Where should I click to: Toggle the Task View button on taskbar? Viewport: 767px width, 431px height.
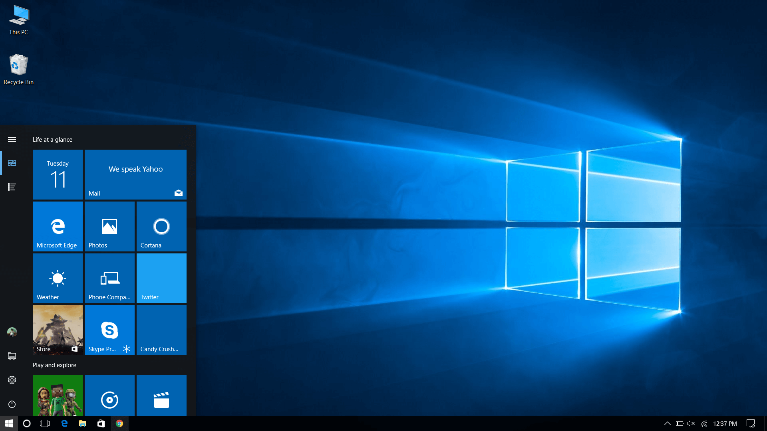(x=45, y=423)
